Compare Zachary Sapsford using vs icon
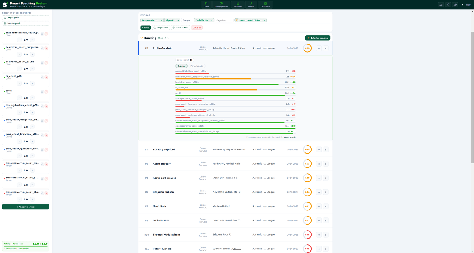This screenshot has width=474, height=253. [319, 149]
